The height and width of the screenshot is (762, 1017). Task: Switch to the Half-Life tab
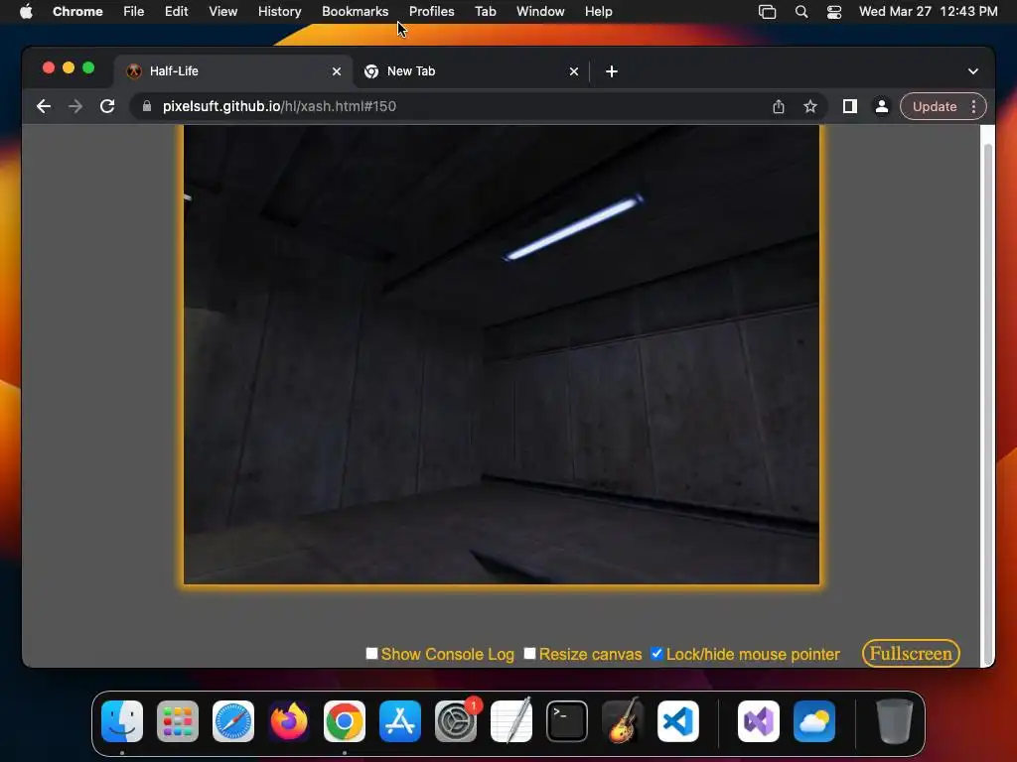pyautogui.click(x=233, y=71)
